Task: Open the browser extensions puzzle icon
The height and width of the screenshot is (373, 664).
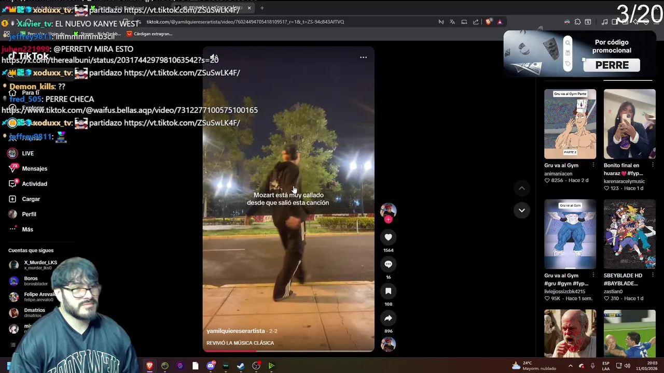Action: (577, 22)
